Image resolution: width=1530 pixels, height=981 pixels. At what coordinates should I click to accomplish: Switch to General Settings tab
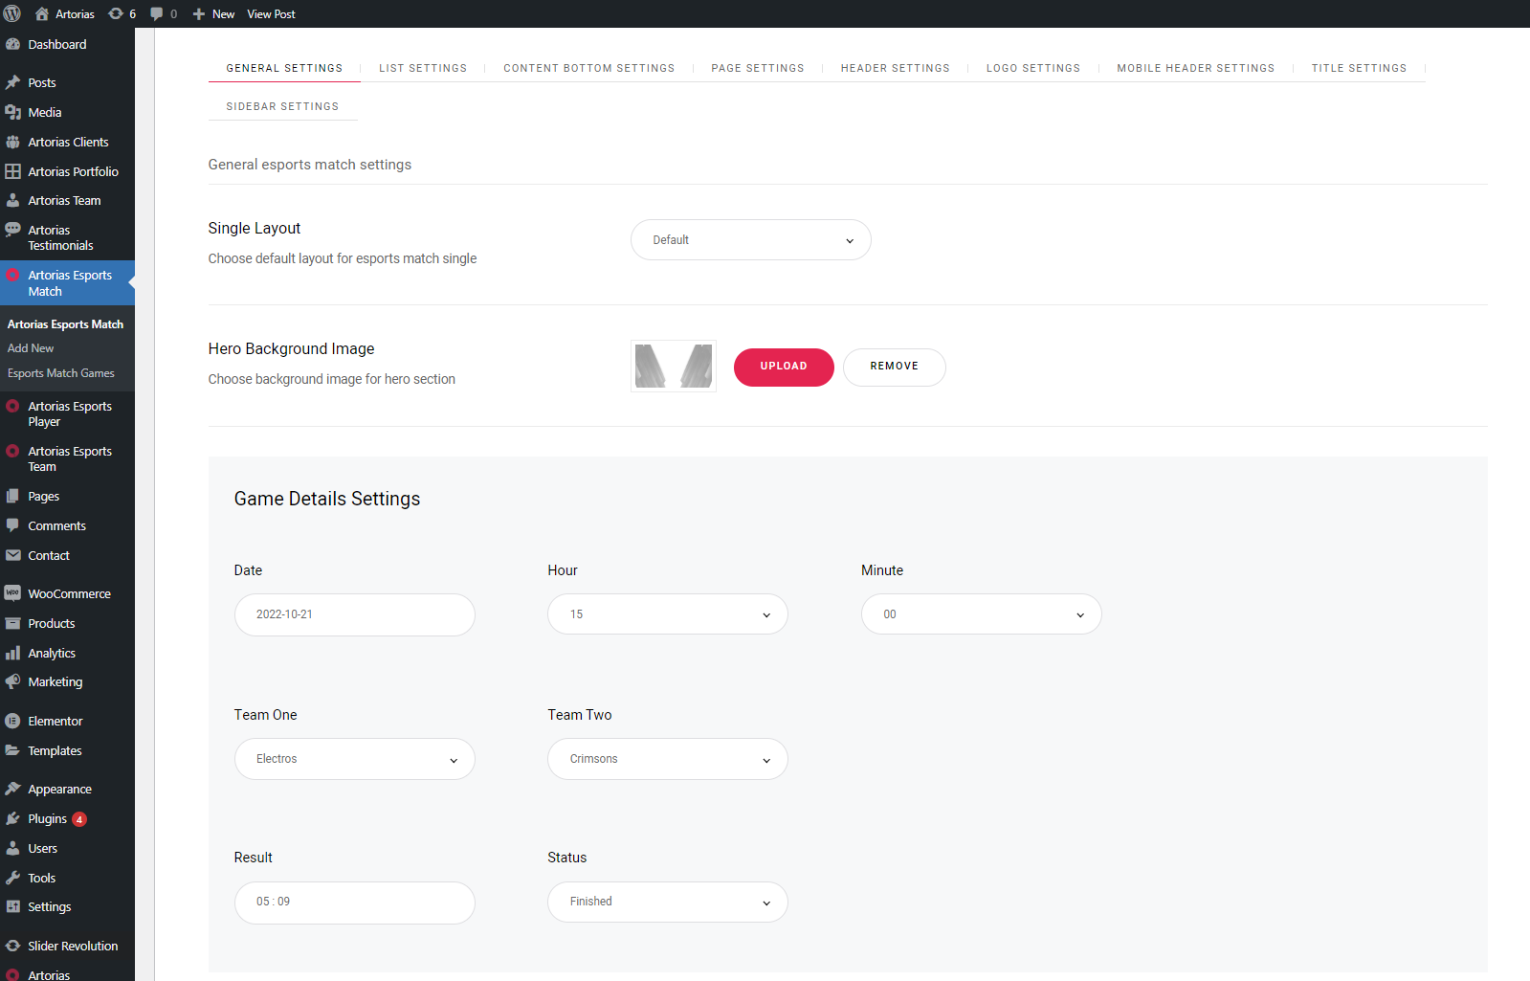click(x=284, y=68)
